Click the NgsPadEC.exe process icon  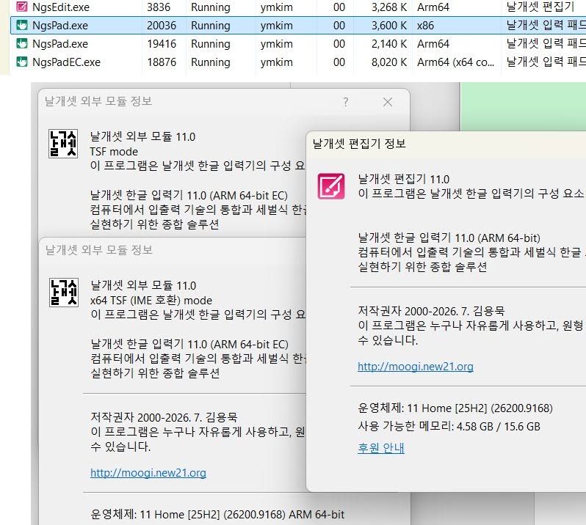[22, 62]
